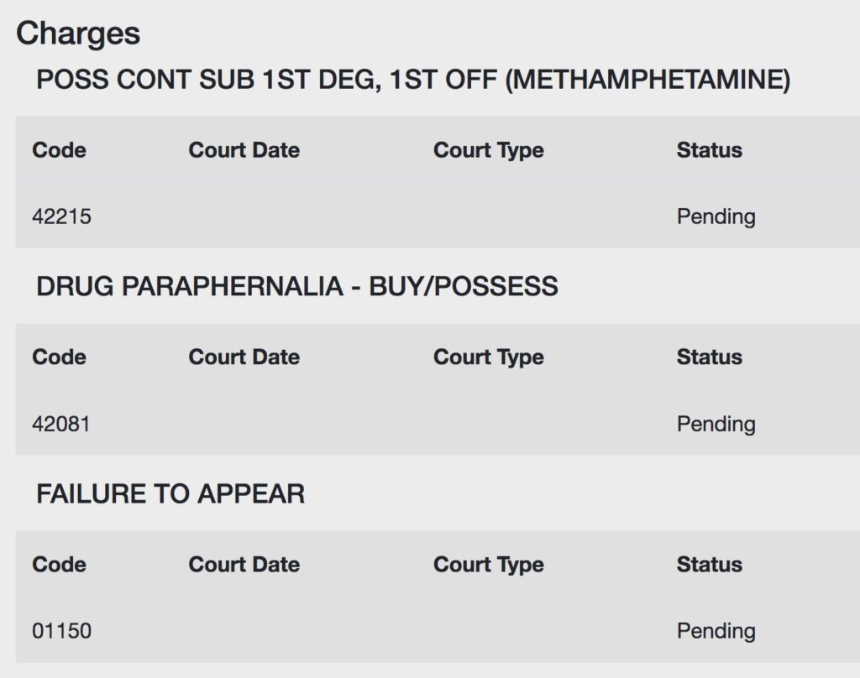Select the Failure to Appear charge title
860x678 pixels.
[170, 493]
